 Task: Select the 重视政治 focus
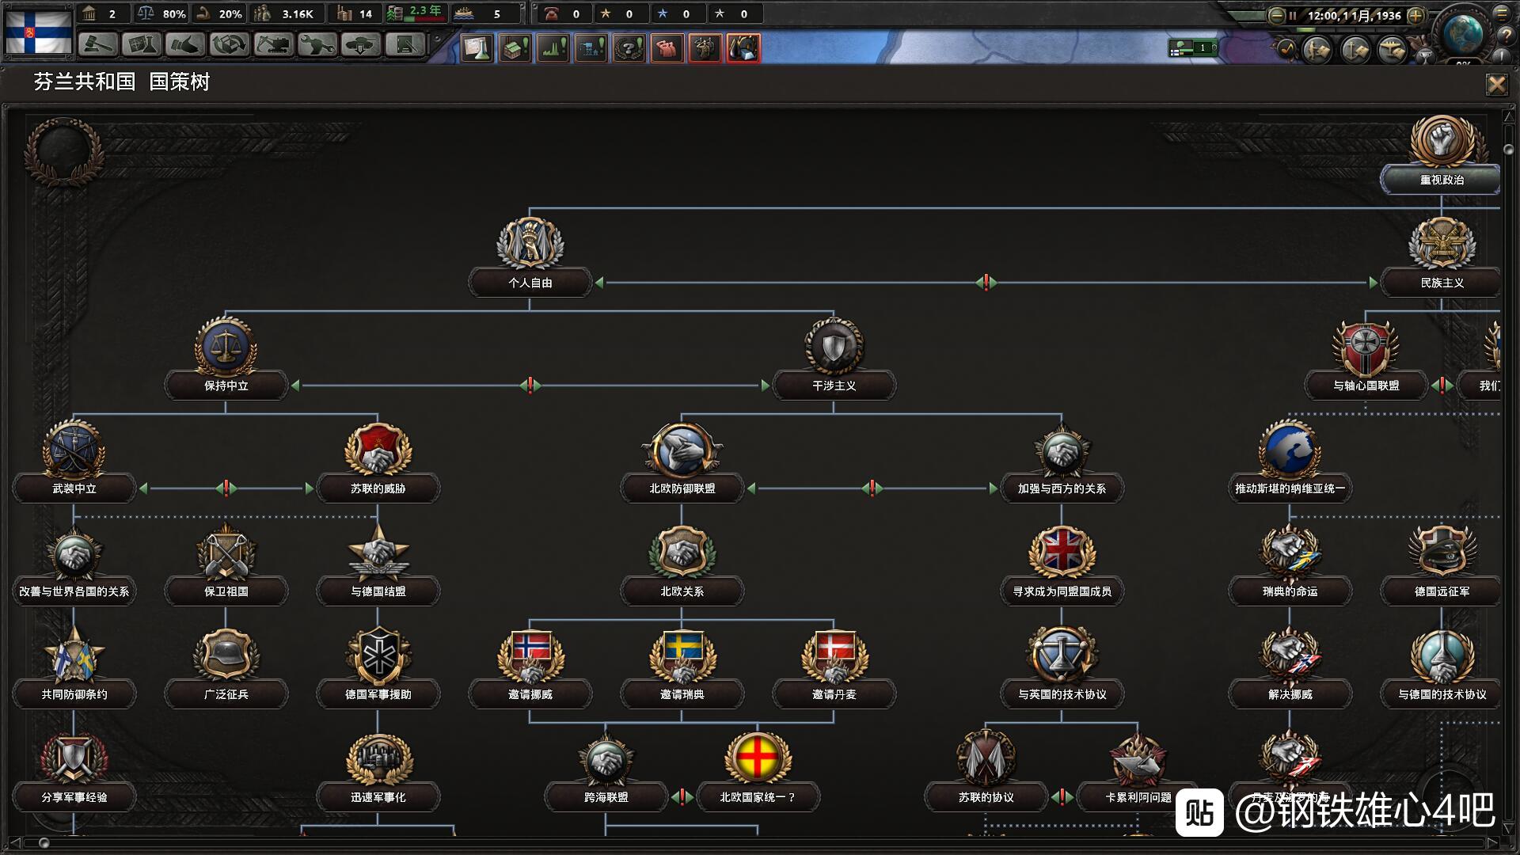point(1442,180)
